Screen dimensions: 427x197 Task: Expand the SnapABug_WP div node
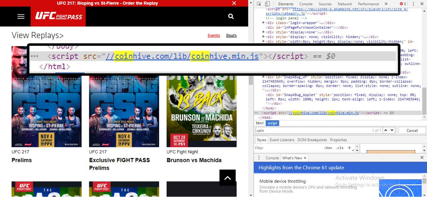(x=264, y=77)
